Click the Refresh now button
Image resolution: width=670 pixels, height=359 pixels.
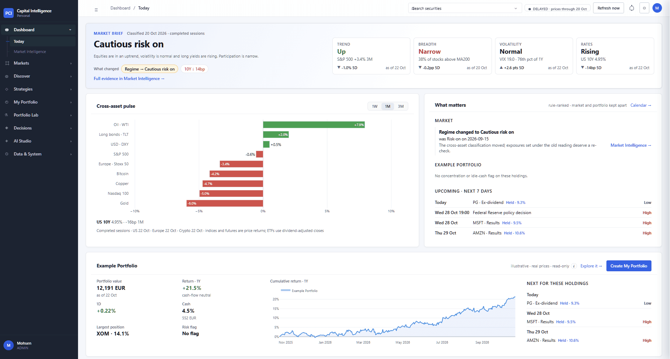608,8
